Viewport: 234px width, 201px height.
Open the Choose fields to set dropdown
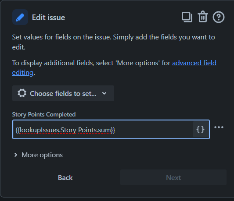tap(63, 93)
